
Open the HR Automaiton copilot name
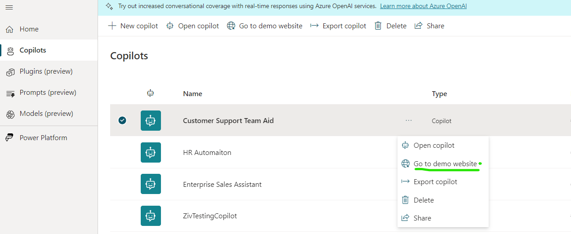click(x=207, y=153)
